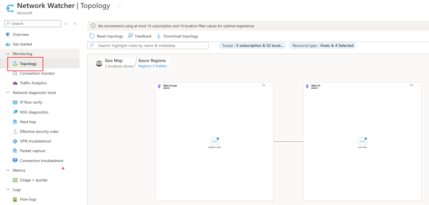The width and height of the screenshot is (429, 205).
Task: Click the West Europe region pin icon
Action: click(159, 86)
